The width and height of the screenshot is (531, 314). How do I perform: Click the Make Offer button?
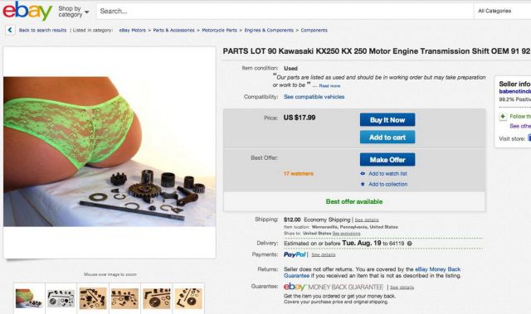[387, 160]
